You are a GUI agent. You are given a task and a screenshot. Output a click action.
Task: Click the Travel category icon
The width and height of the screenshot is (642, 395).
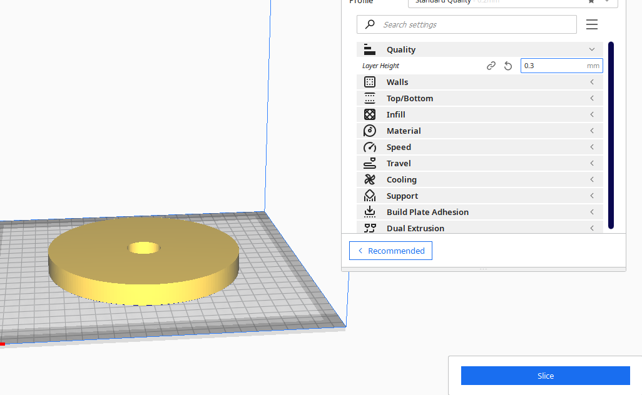click(x=369, y=163)
